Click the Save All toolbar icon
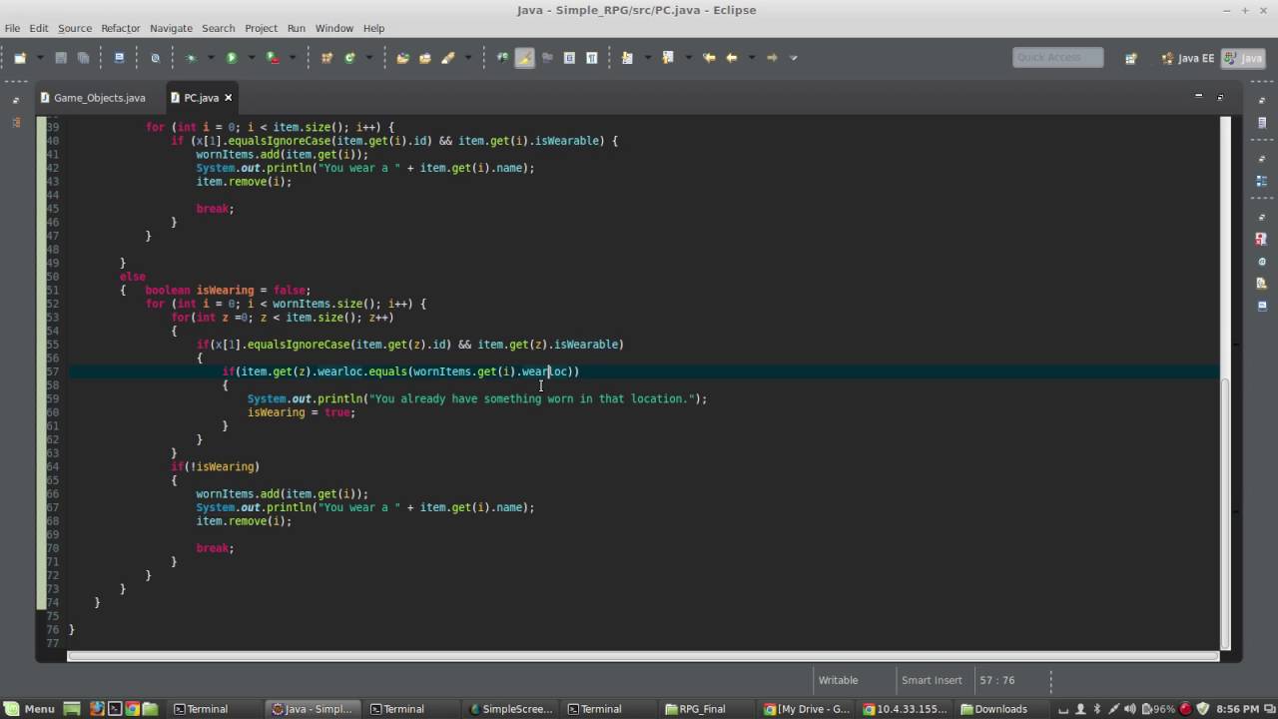The height and width of the screenshot is (719, 1278). (84, 58)
